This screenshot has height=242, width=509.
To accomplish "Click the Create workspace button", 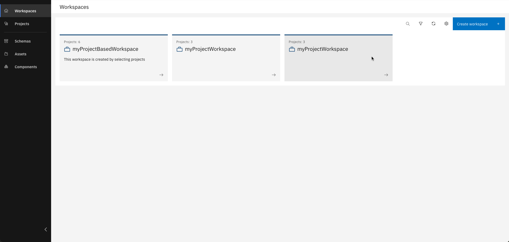I will point(472,24).
